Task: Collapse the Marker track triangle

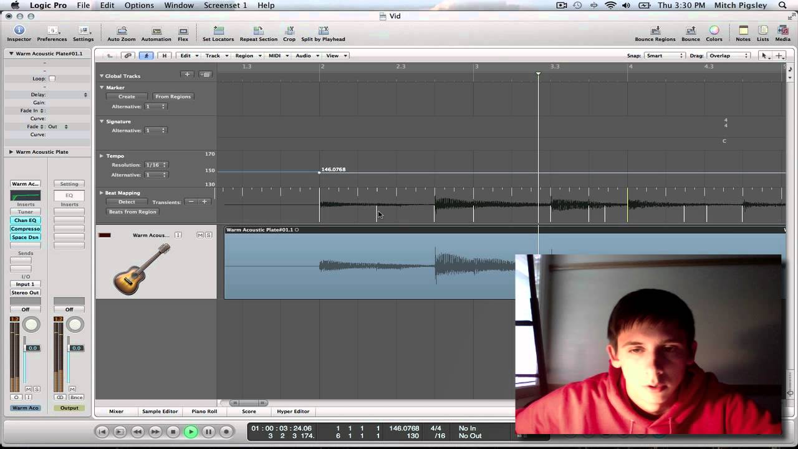Action: coord(102,87)
